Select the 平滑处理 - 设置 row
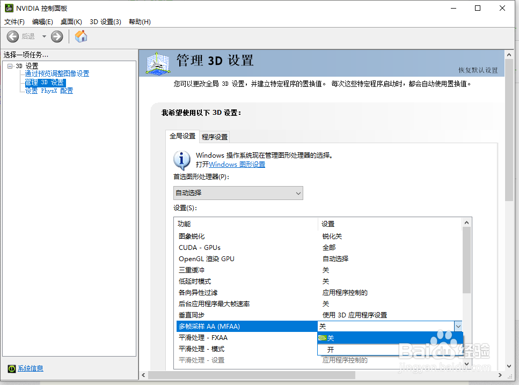This screenshot has width=519, height=385. [247, 360]
